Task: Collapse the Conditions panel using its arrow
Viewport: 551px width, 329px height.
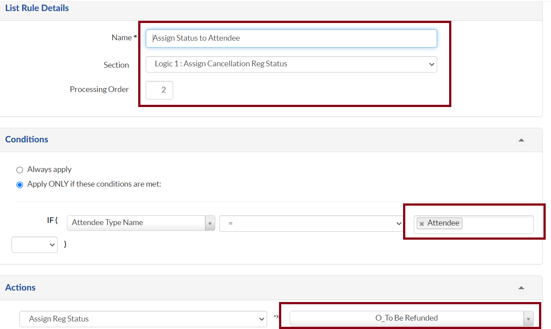Action: coord(521,140)
